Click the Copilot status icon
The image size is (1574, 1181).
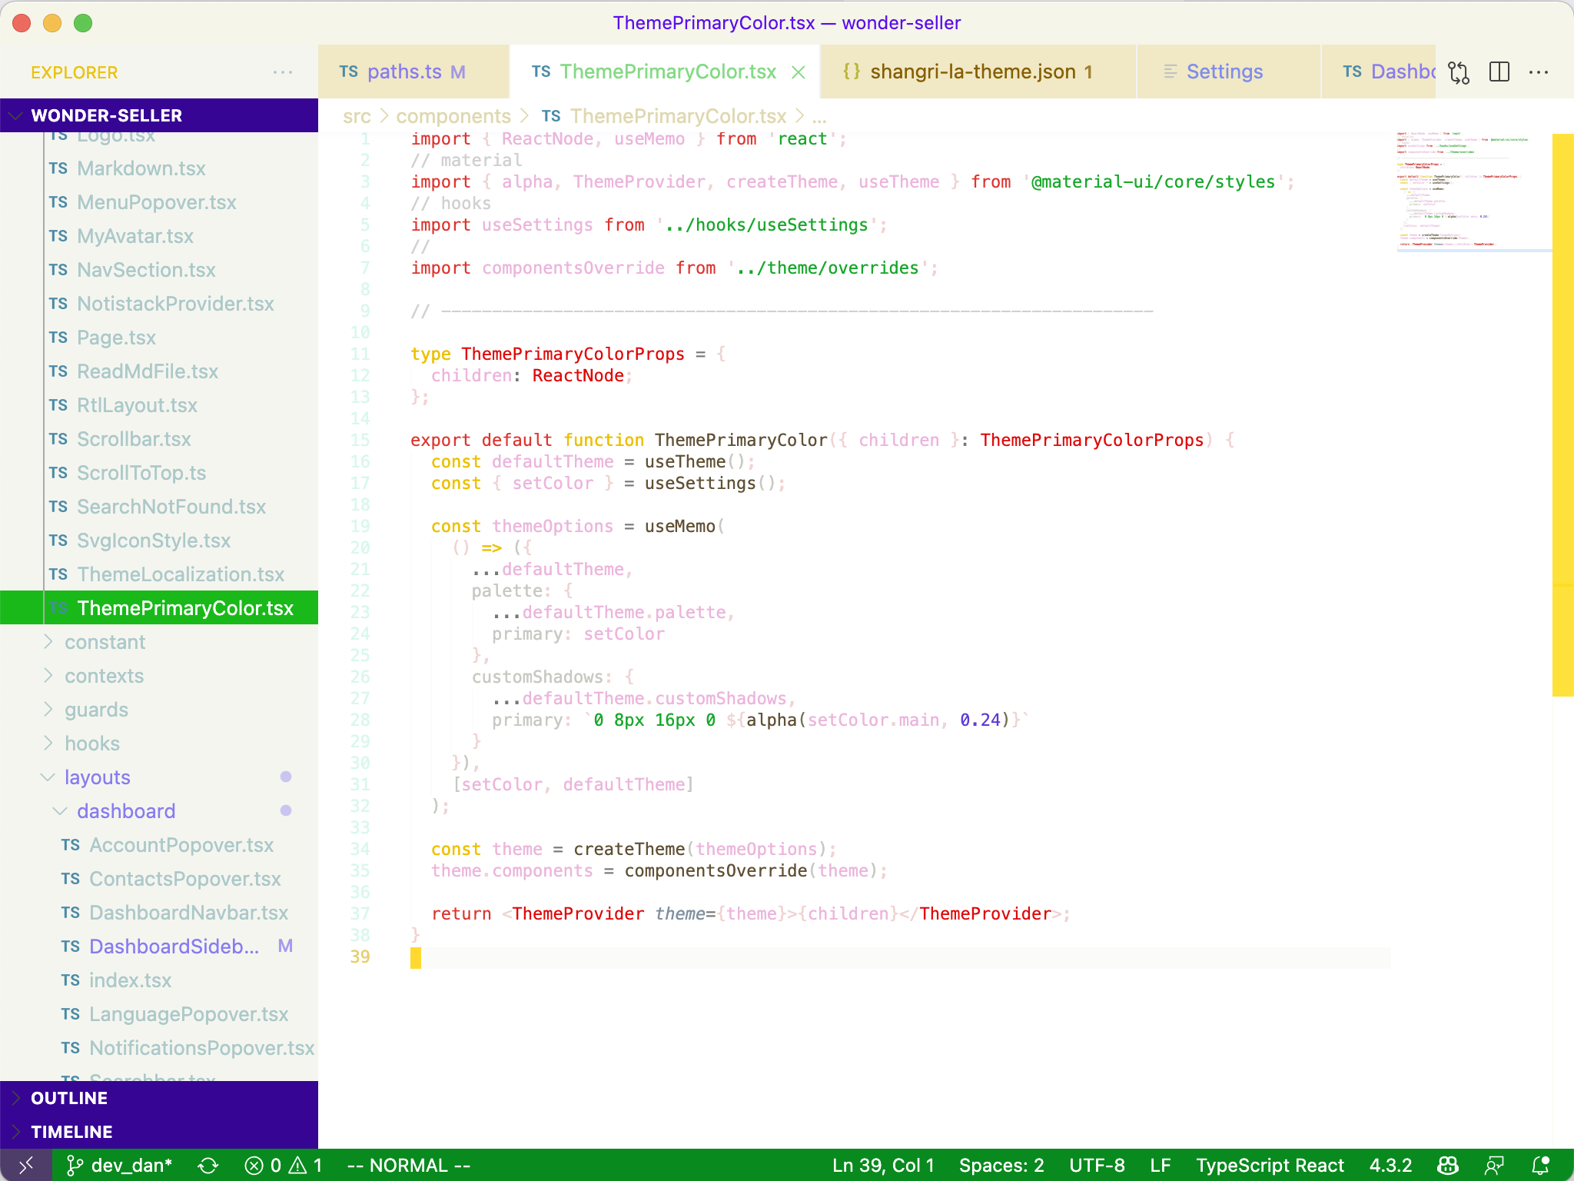pyautogui.click(x=1448, y=1166)
